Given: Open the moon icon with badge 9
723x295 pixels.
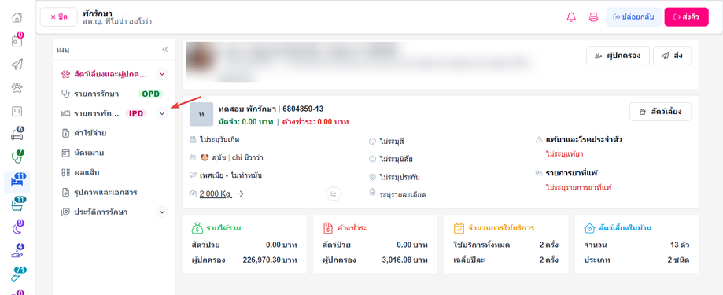Looking at the screenshot, I should (x=17, y=227).
